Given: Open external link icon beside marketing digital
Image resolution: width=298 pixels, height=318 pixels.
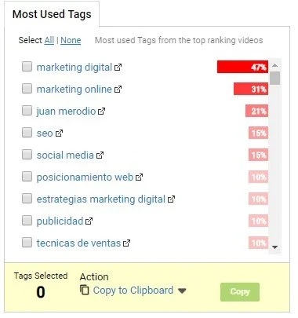Looking at the screenshot, I should 118,68.
